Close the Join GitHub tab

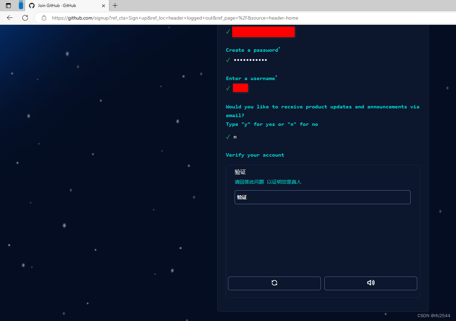103,6
